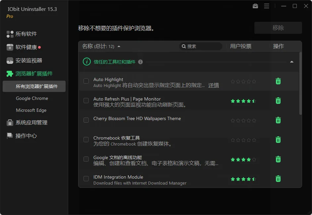Open the 详情 link for Auto Highlight
Image resolution: width=312 pixels, height=215 pixels.
[x=214, y=85]
